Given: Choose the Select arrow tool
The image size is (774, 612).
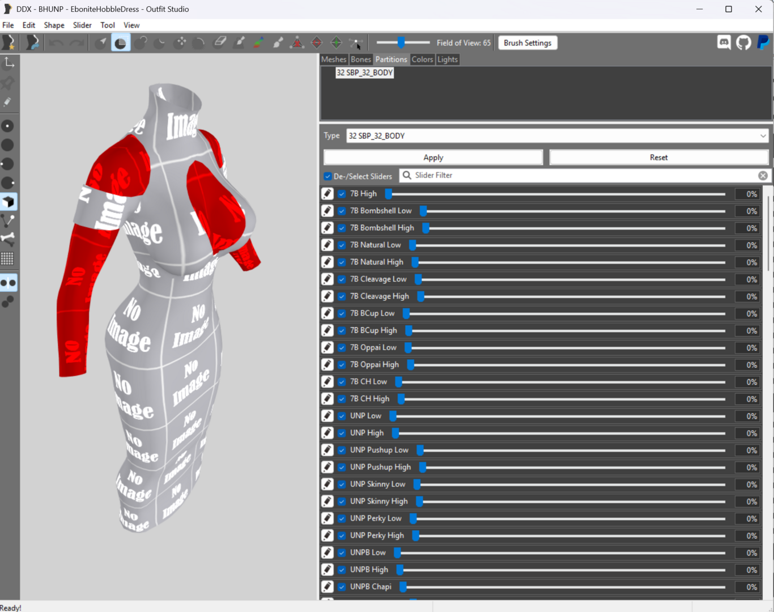Looking at the screenshot, I should click(x=101, y=42).
